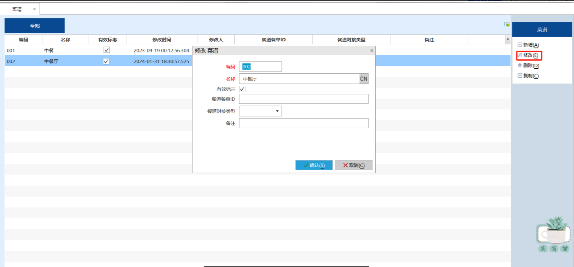Select the 全部 category tab
Image resolution: width=574 pixels, height=267 pixels.
(35, 26)
